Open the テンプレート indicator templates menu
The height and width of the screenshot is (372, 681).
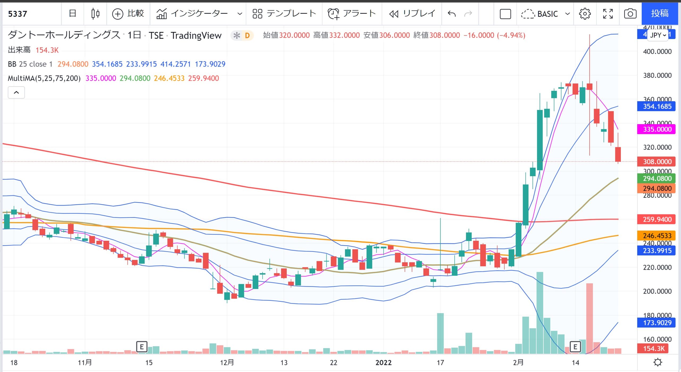284,14
